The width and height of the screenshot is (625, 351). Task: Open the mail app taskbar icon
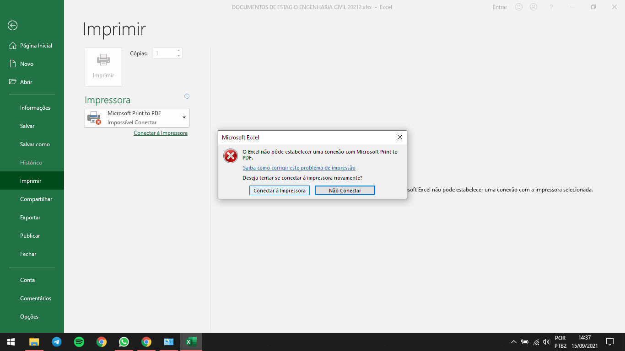pyautogui.click(x=169, y=342)
